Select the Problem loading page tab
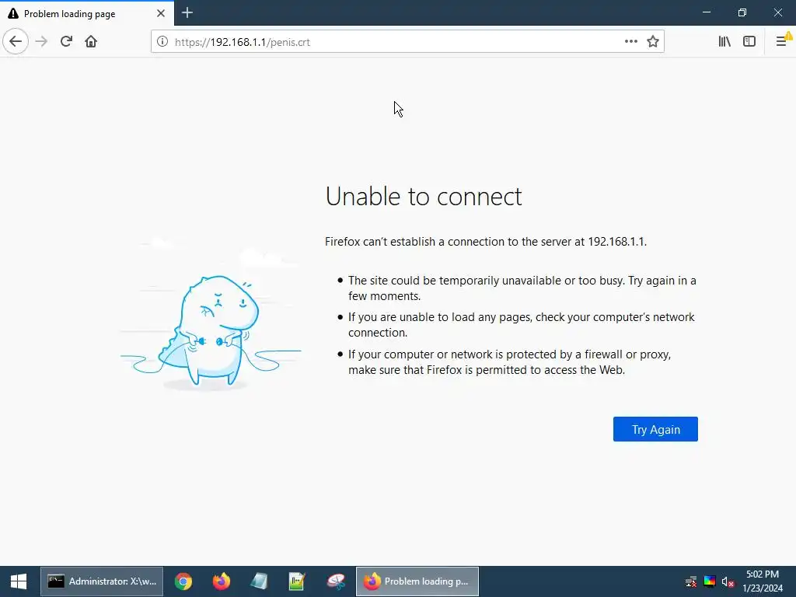 pos(87,13)
